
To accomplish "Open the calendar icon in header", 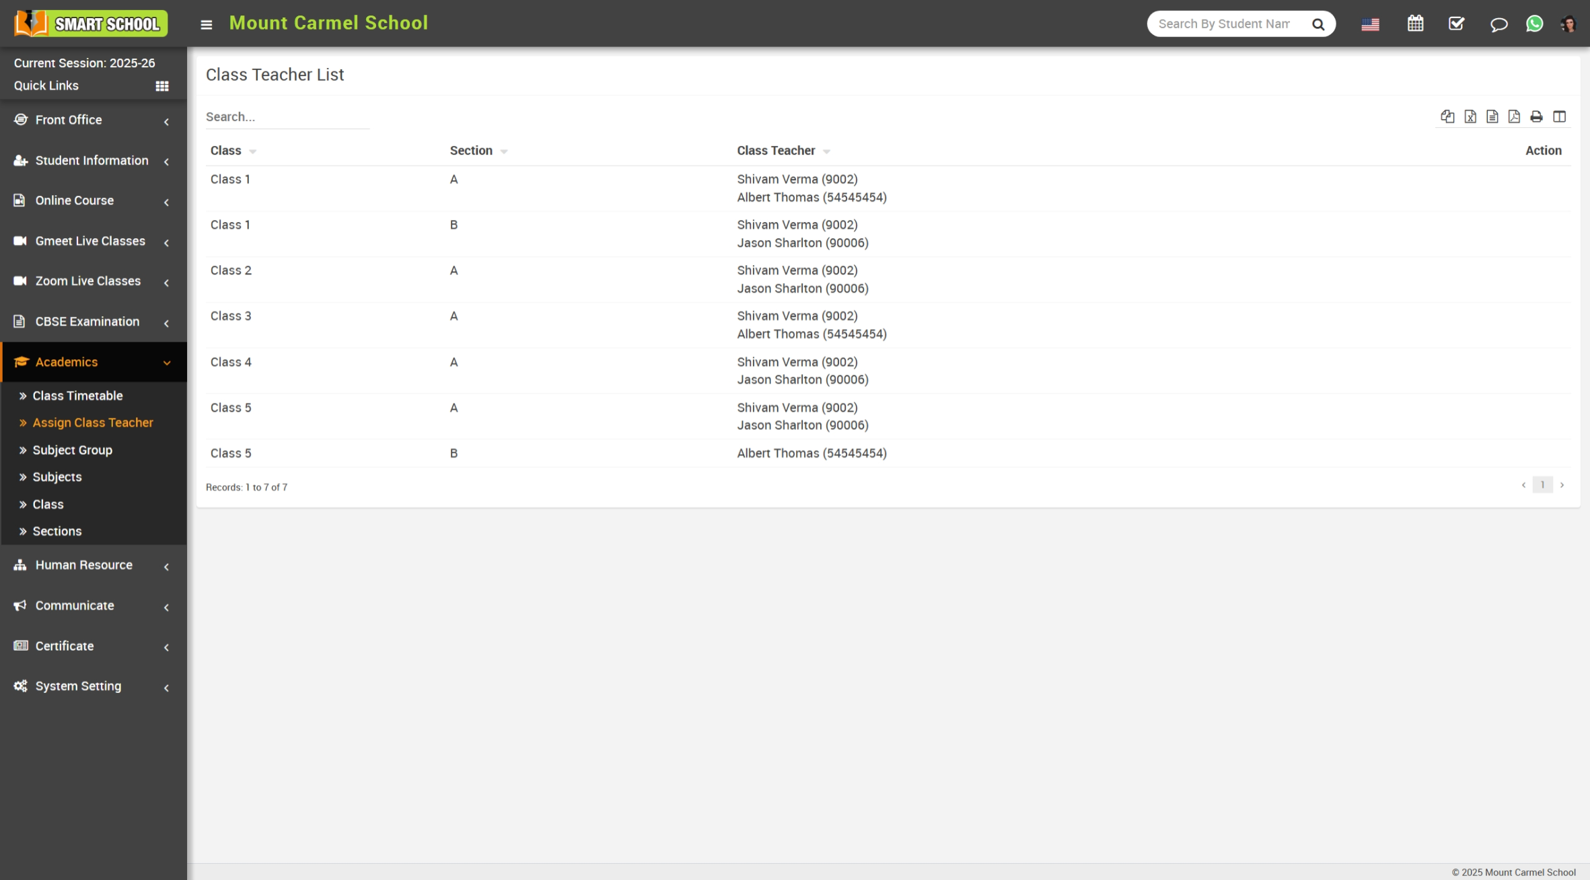I will (x=1415, y=24).
